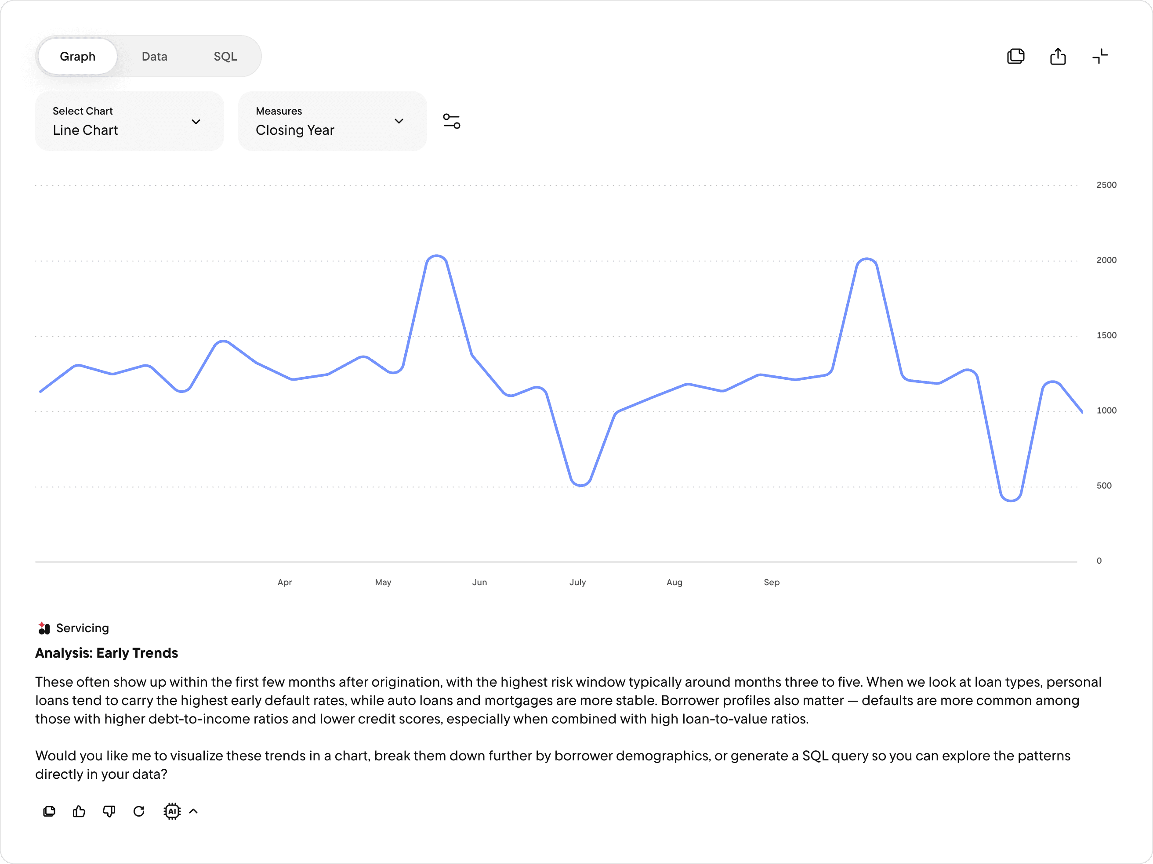1153x864 pixels.
Task: Click the July label on x-axis
Action: (x=577, y=582)
